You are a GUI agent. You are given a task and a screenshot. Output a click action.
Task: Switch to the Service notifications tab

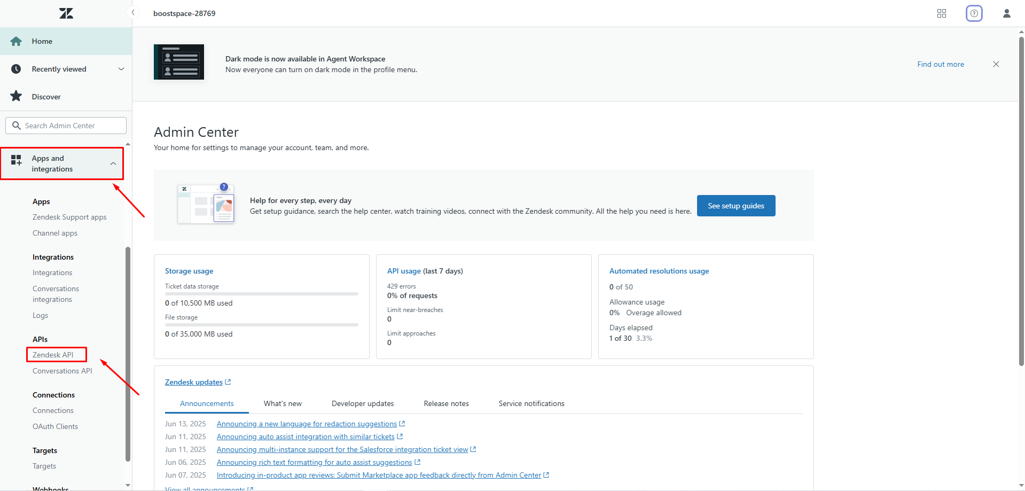[531, 403]
